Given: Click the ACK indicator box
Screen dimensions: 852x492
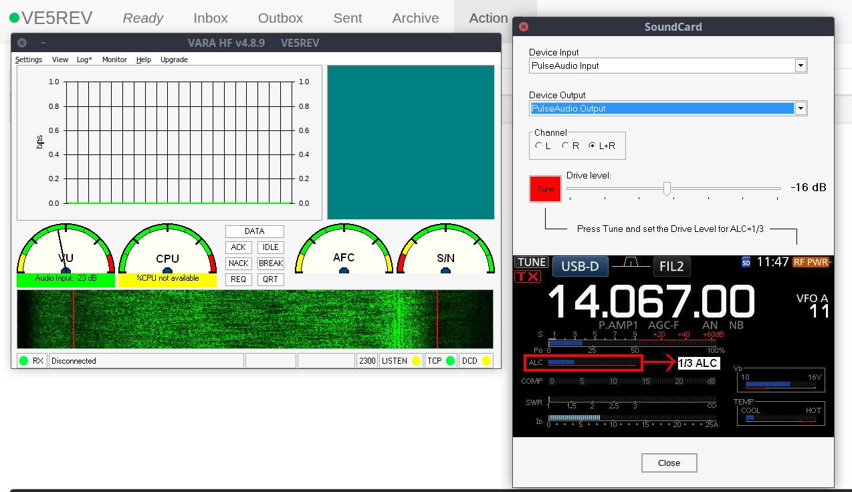Looking at the screenshot, I should click(239, 247).
